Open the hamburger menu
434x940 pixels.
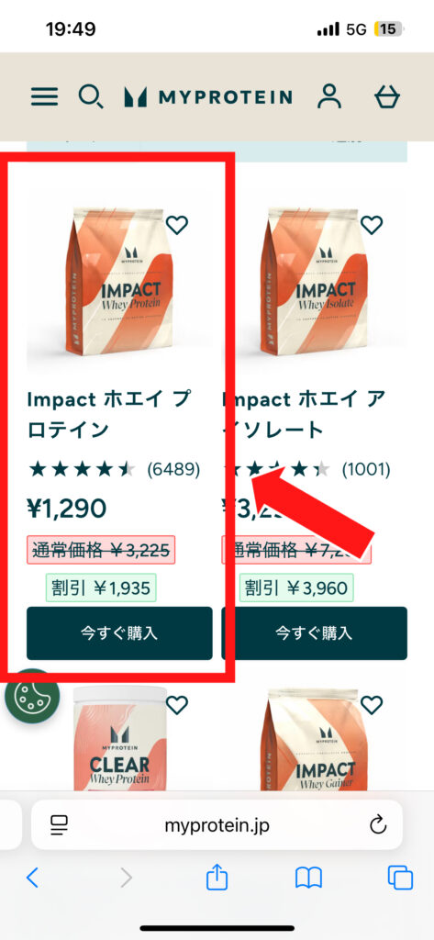pos(44,97)
